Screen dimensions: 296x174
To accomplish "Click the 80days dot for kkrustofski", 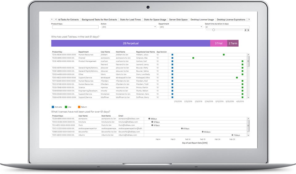I will coord(203,132).
